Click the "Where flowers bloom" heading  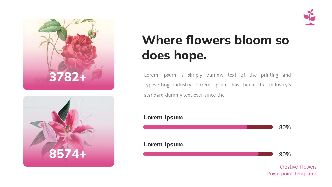[x=215, y=48]
